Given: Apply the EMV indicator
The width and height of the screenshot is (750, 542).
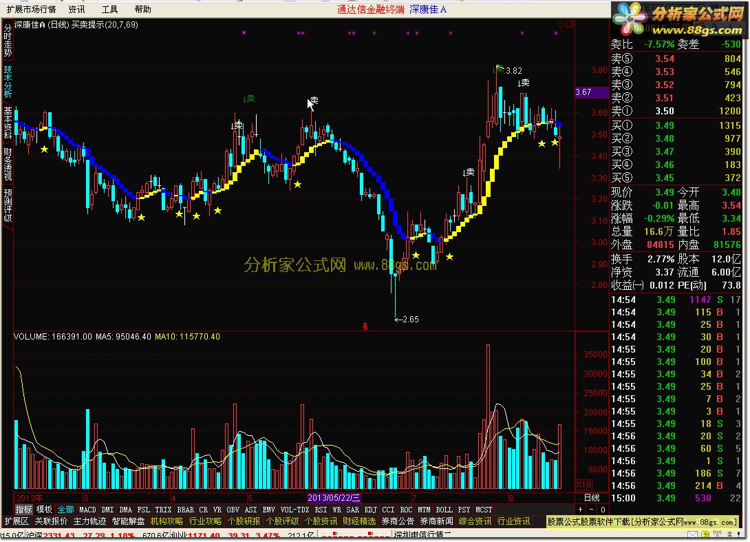Looking at the screenshot, I should click(x=268, y=510).
